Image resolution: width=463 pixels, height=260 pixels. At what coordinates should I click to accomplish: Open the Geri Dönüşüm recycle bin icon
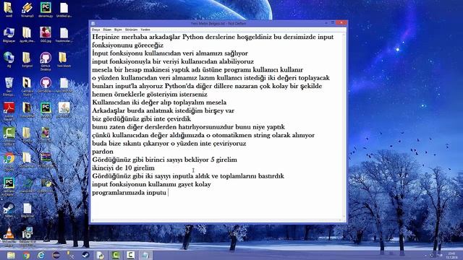point(9,86)
